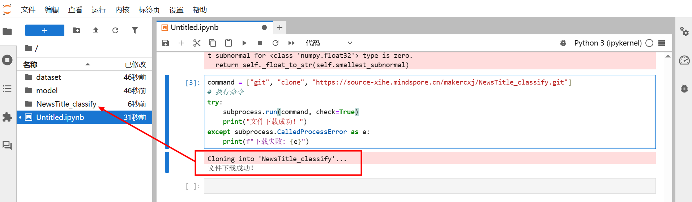Screen dimensions: 692x202
Task: Run the selected cell
Action: [244, 43]
